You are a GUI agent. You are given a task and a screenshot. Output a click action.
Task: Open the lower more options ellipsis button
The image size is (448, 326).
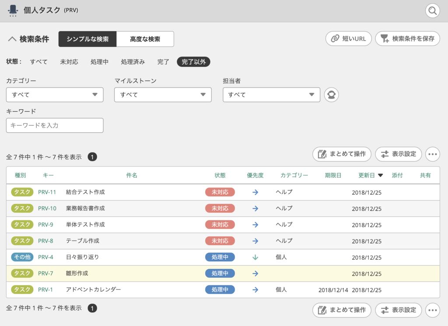click(433, 310)
